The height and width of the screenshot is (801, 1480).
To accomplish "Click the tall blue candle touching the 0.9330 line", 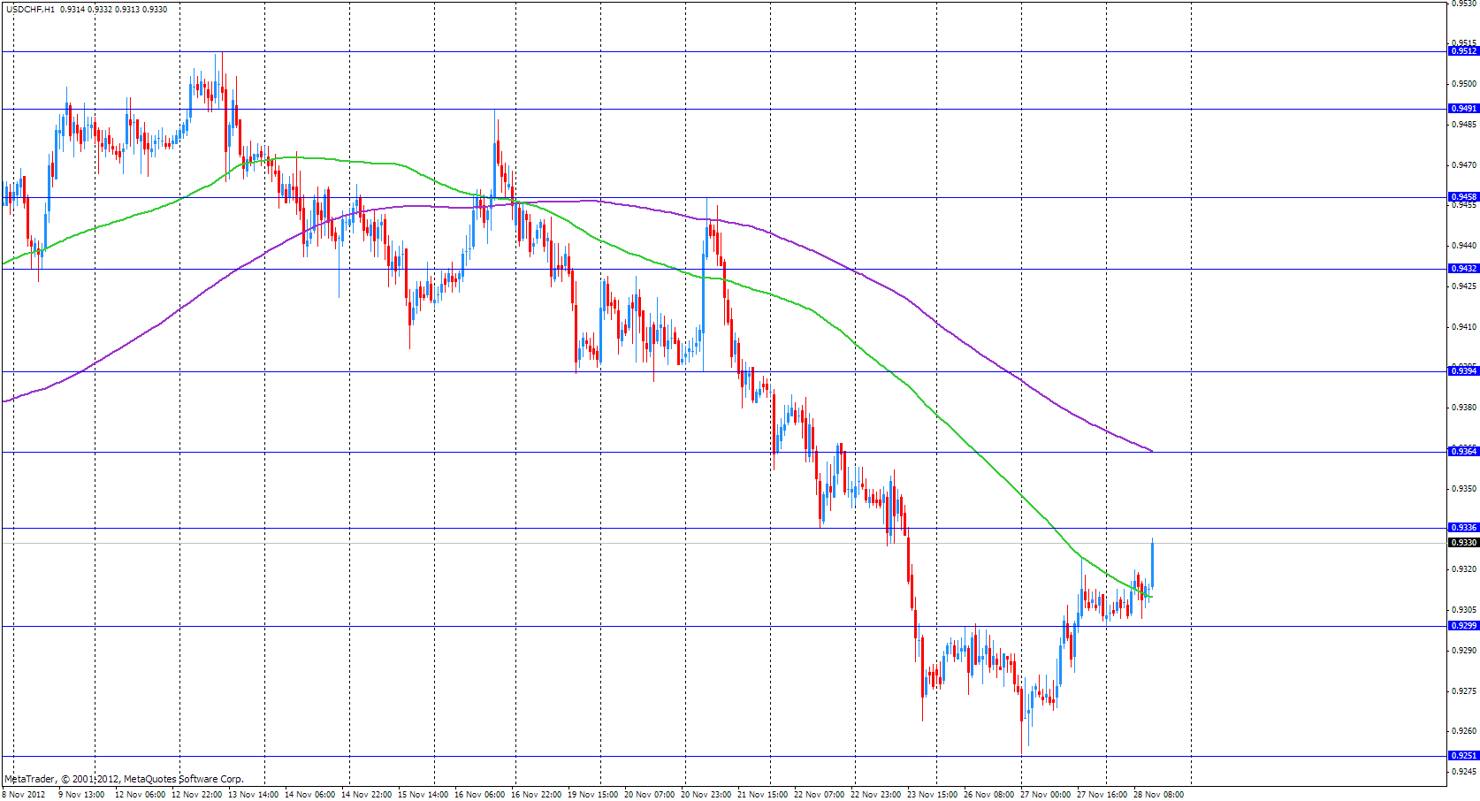I will click(1152, 564).
